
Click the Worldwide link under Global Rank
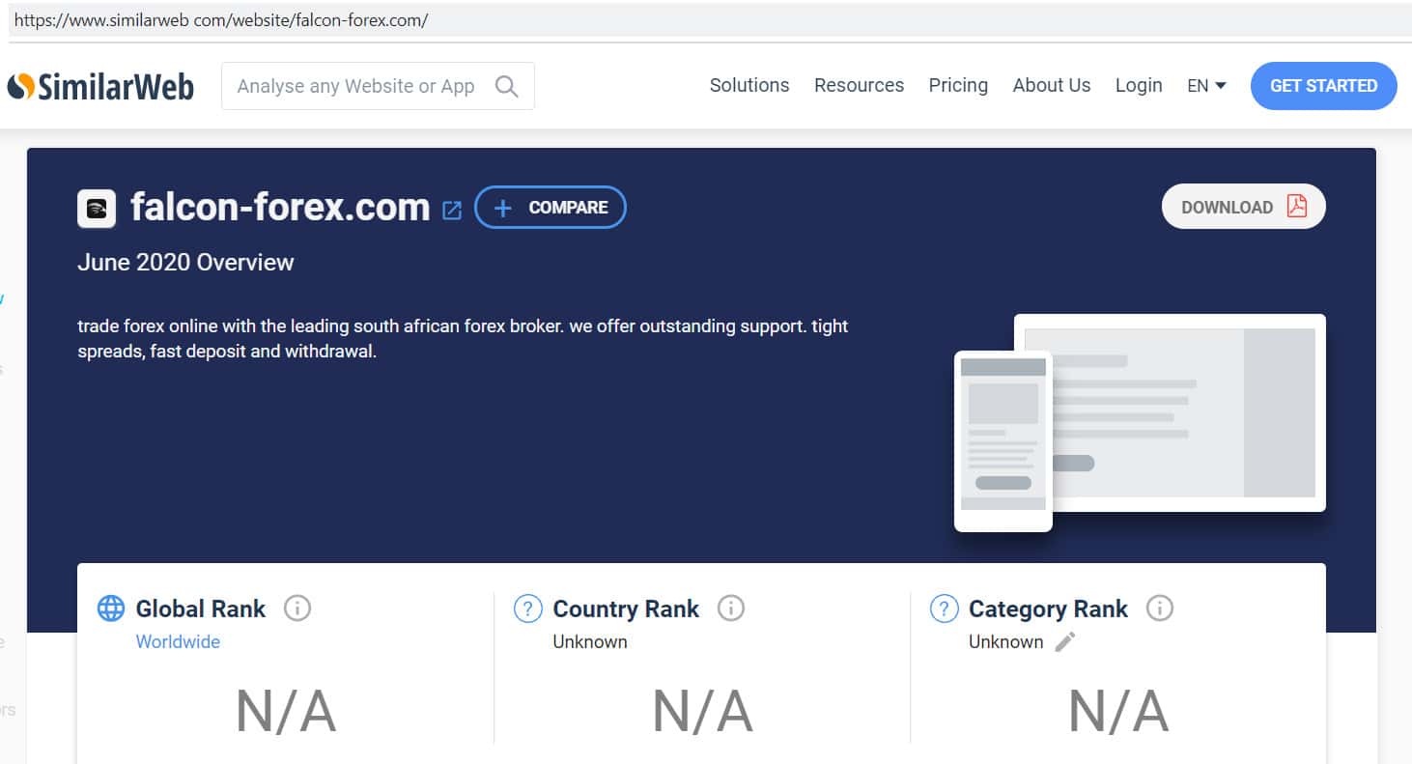tap(178, 641)
